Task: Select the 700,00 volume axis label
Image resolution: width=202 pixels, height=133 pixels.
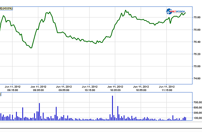Action: click(x=198, y=102)
